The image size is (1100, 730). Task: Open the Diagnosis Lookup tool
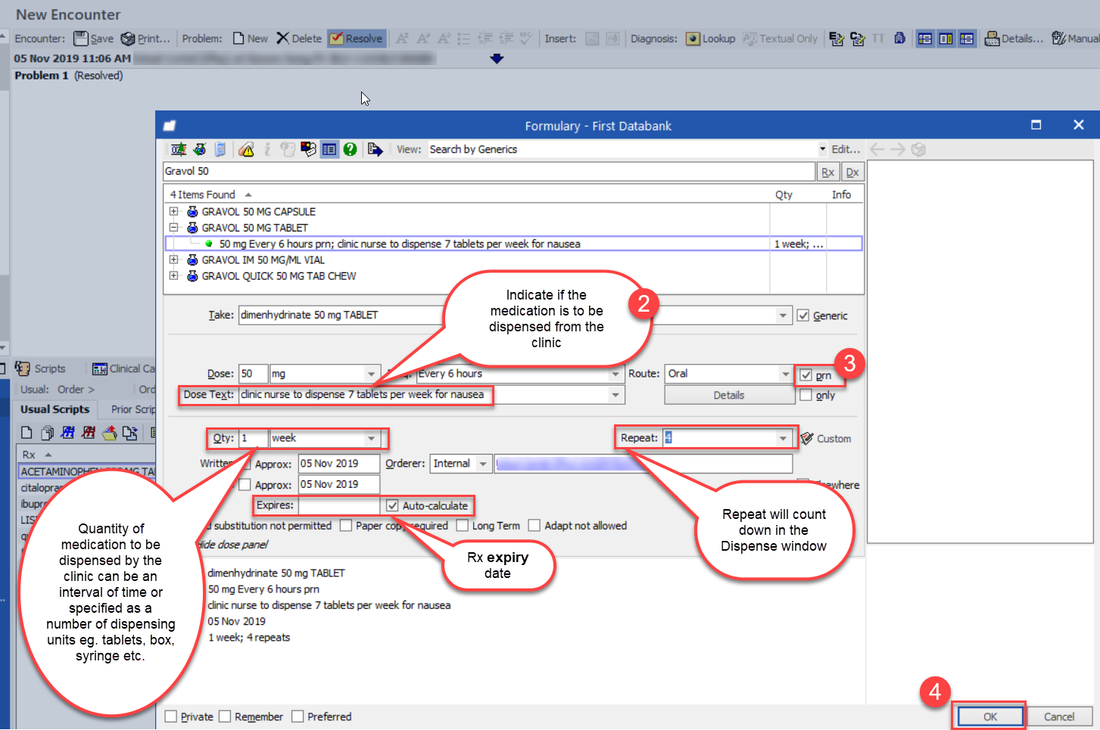[710, 39]
